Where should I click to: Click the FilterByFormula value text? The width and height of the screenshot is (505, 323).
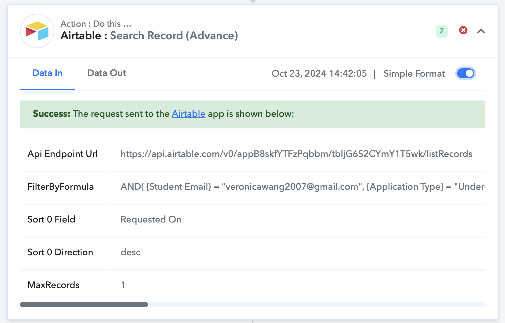(x=303, y=187)
